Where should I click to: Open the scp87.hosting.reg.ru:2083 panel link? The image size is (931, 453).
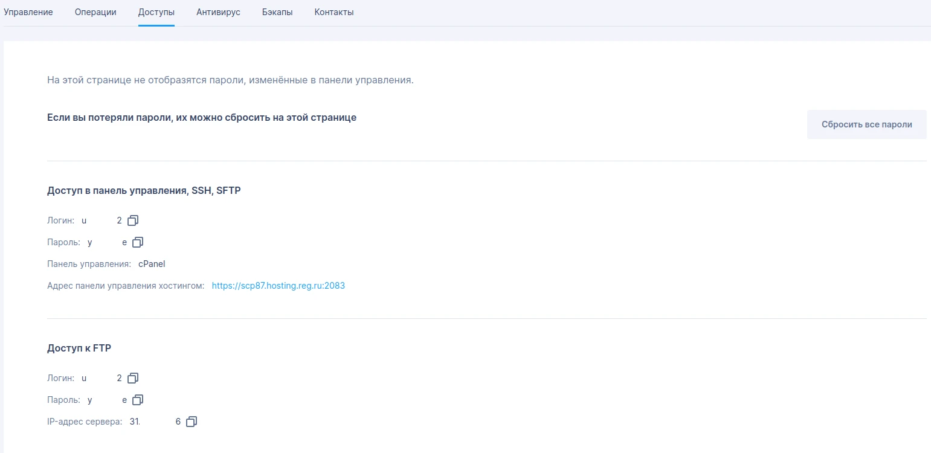point(278,286)
